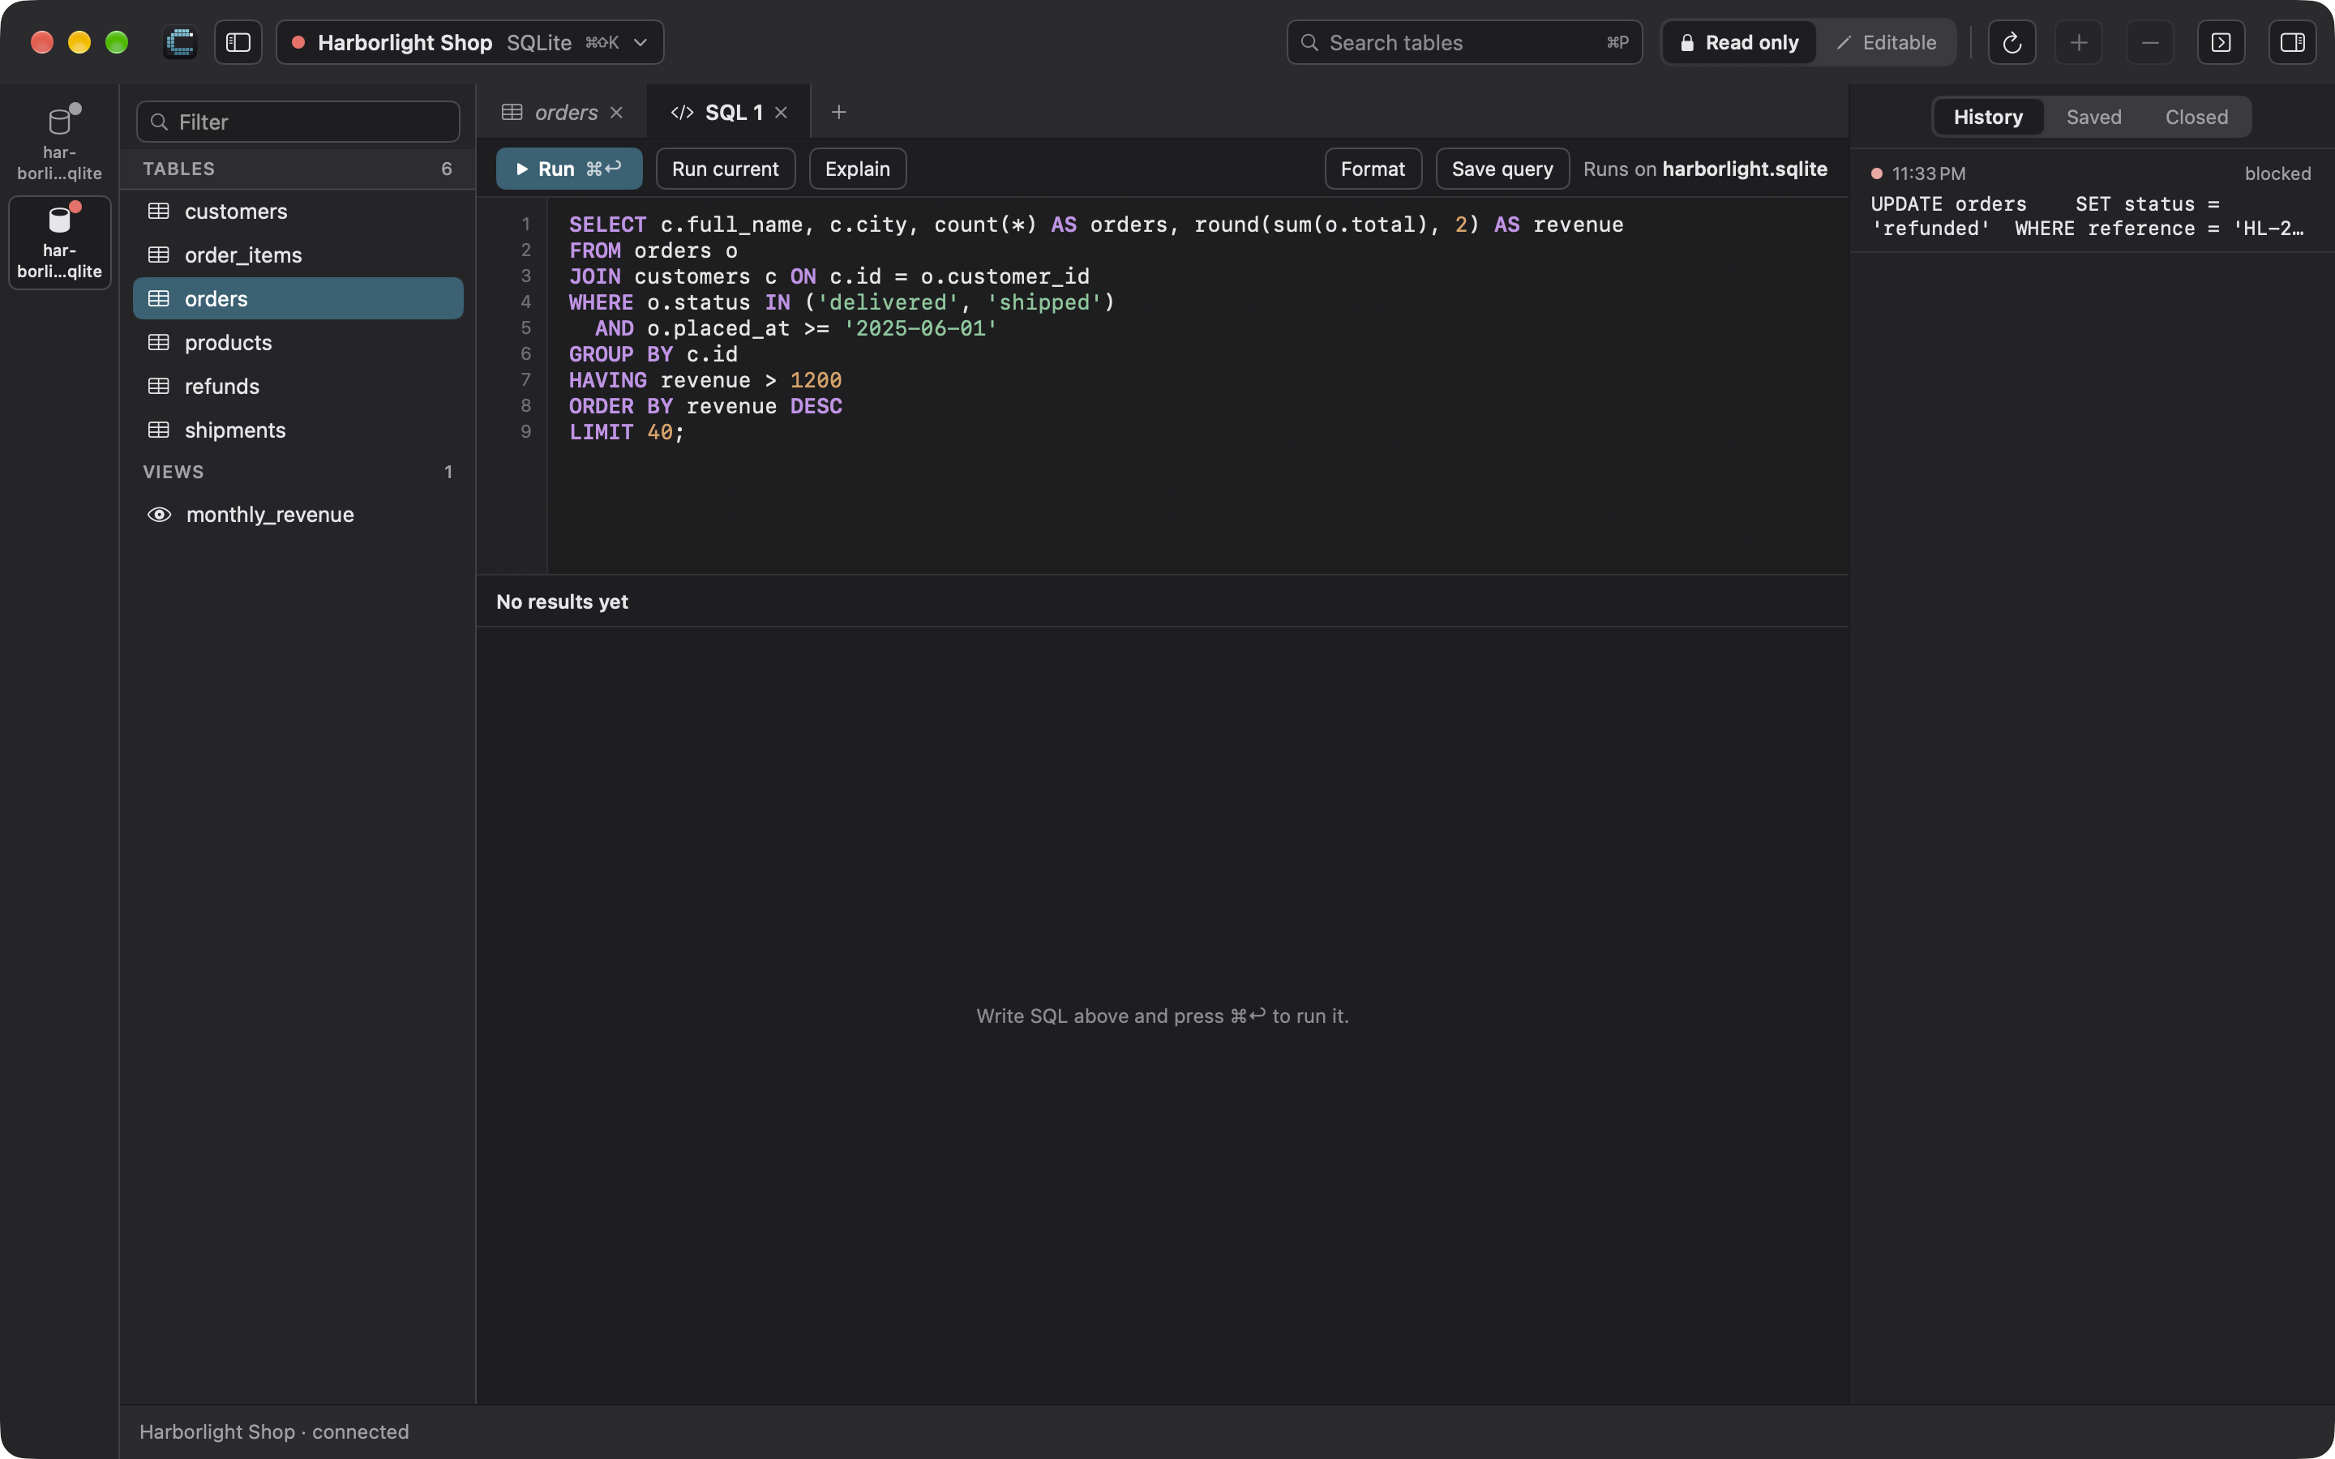Image resolution: width=2335 pixels, height=1459 pixels.
Task: Collapse the TABLES section header
Action: coord(298,169)
